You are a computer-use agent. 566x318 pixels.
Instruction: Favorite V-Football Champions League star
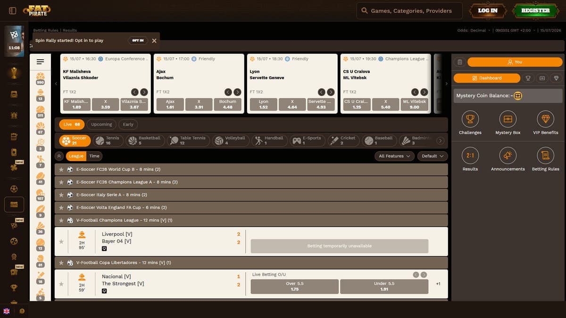61,220
